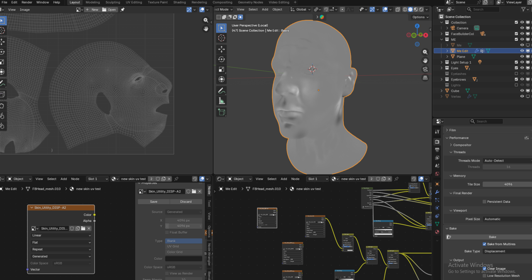Switch perspective/orthographic grid icon in viewport
Viewport: 532px width, 280px height.
coord(425,78)
